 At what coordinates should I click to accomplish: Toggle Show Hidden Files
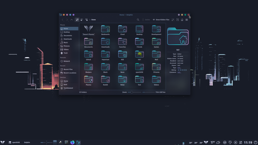coord(161,20)
